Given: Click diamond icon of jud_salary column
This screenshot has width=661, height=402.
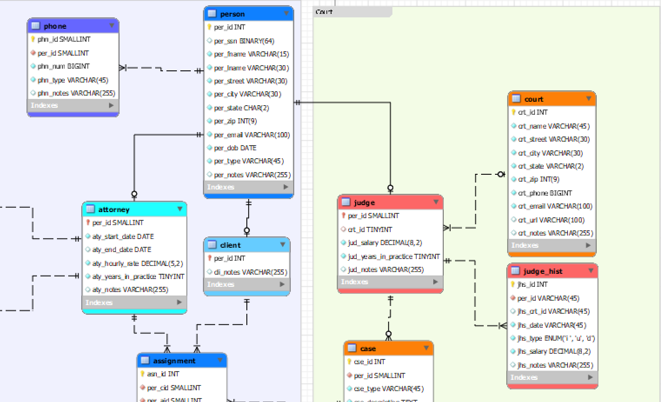Looking at the screenshot, I should point(343,243).
